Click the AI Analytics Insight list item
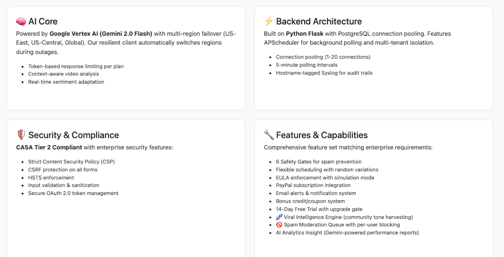The height and width of the screenshot is (257, 504). point(347,233)
